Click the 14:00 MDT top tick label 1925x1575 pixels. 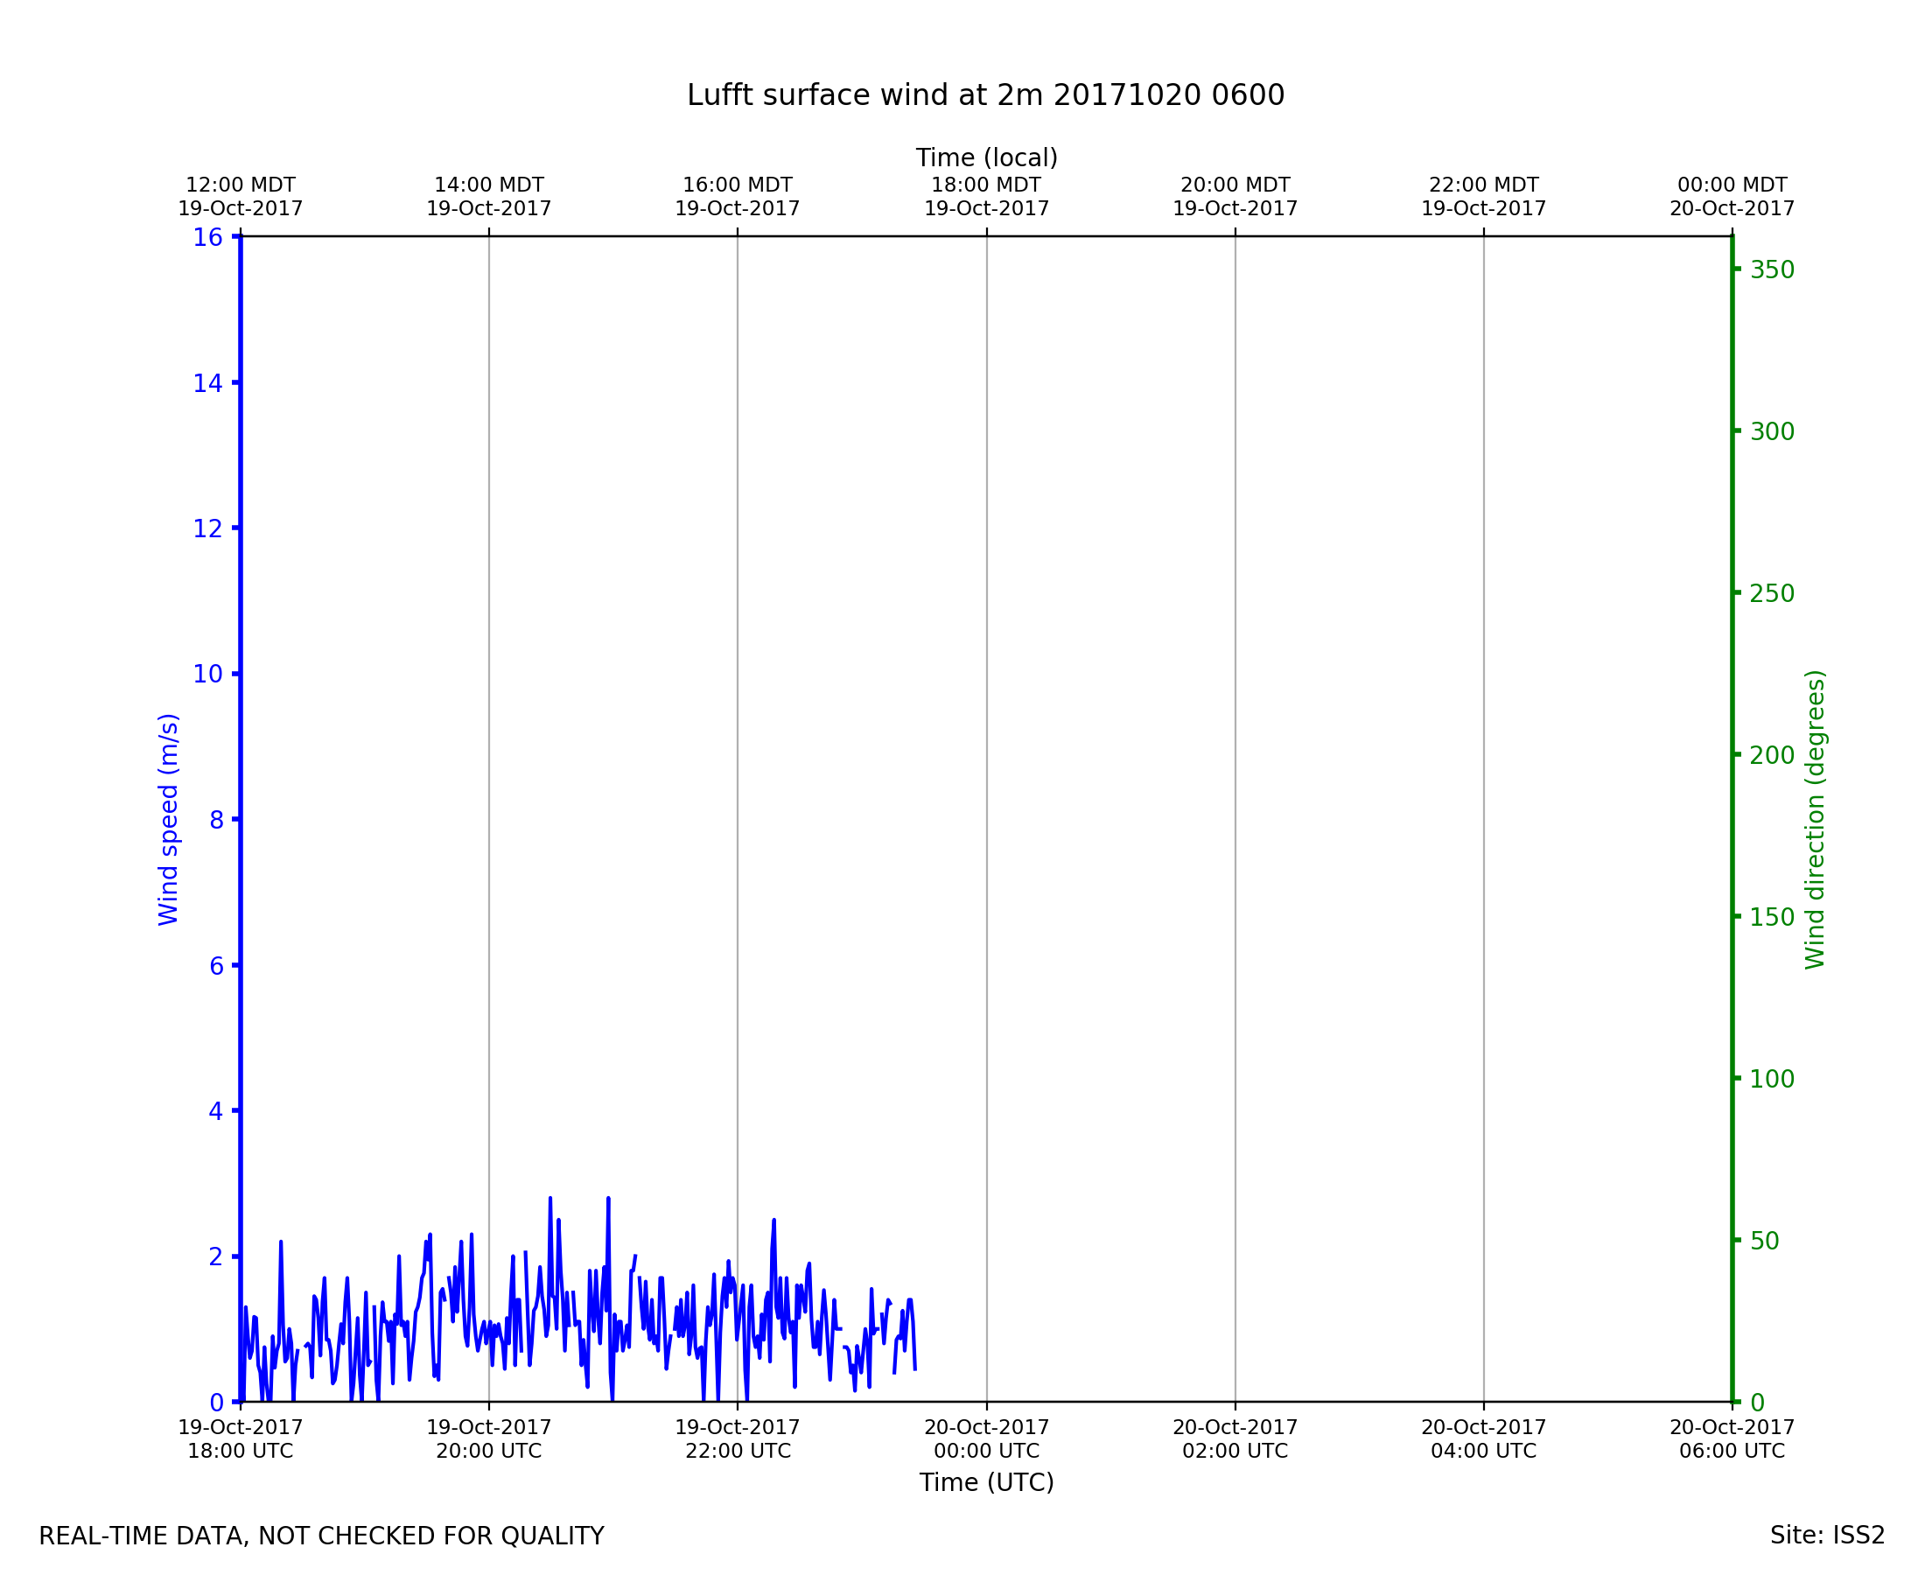click(x=489, y=197)
